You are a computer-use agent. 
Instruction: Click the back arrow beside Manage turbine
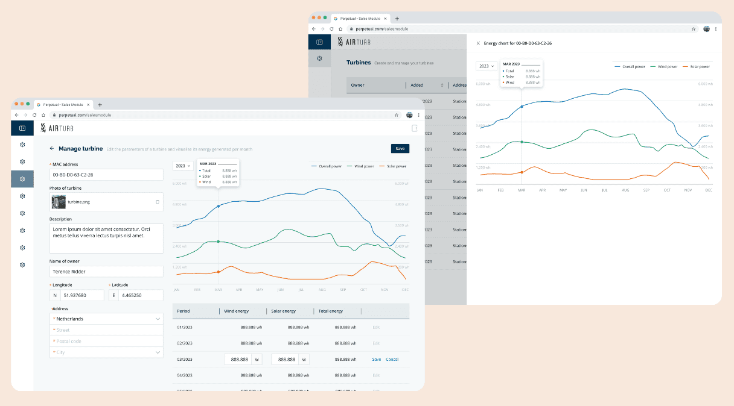52,148
